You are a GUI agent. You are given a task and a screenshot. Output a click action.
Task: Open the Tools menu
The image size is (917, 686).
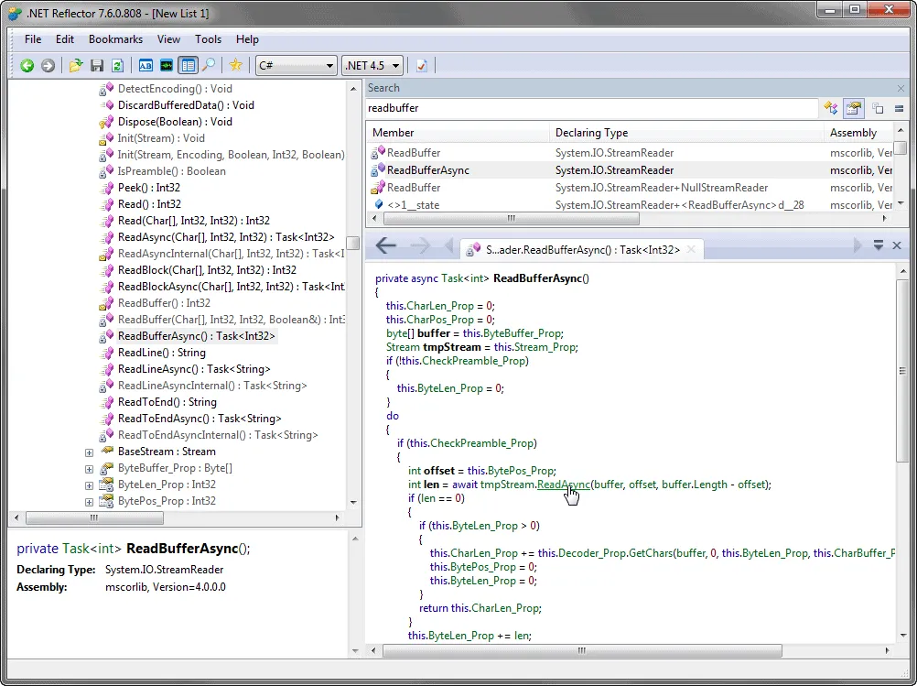(208, 38)
